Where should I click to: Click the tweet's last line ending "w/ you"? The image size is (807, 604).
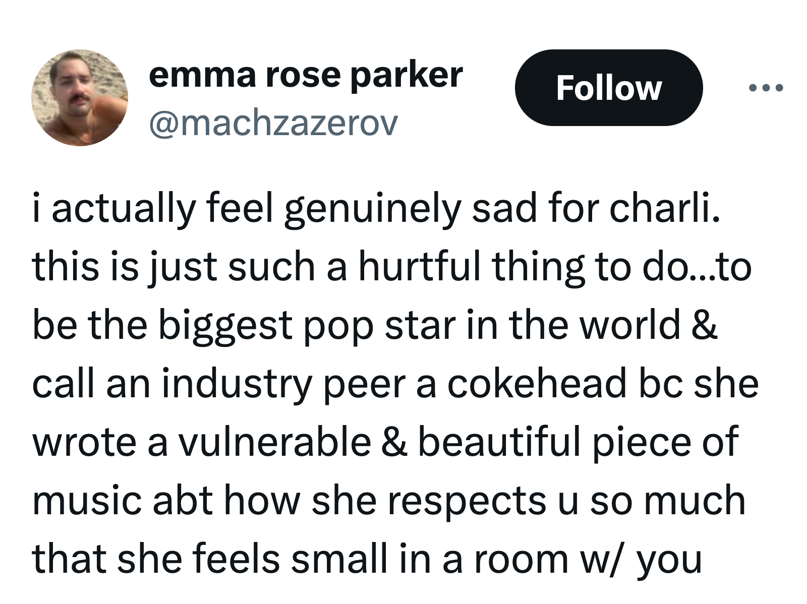coord(367,559)
